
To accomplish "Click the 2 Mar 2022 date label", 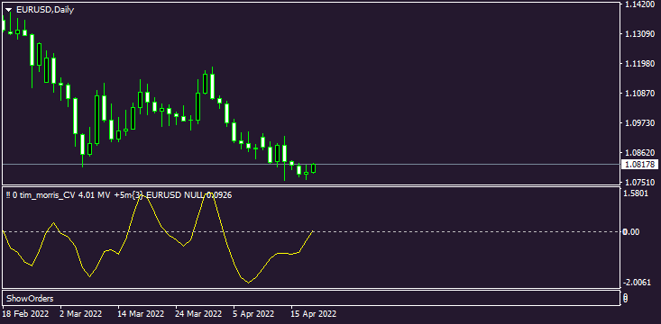I will click(81, 314).
